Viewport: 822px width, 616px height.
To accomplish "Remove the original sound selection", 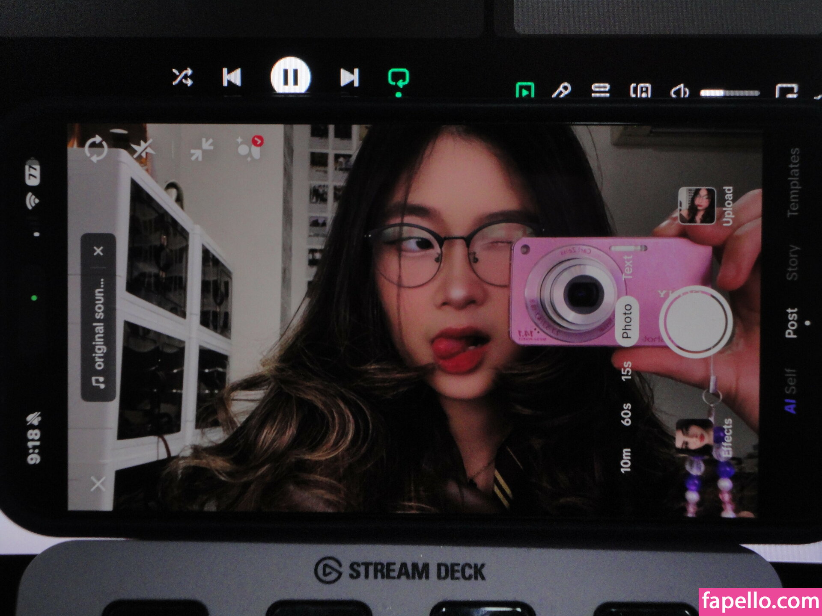I will pos(98,251).
